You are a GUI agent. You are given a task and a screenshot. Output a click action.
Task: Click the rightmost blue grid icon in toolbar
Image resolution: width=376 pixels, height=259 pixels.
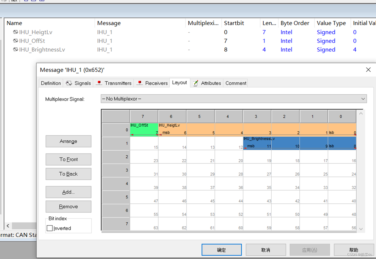coord(42,1)
